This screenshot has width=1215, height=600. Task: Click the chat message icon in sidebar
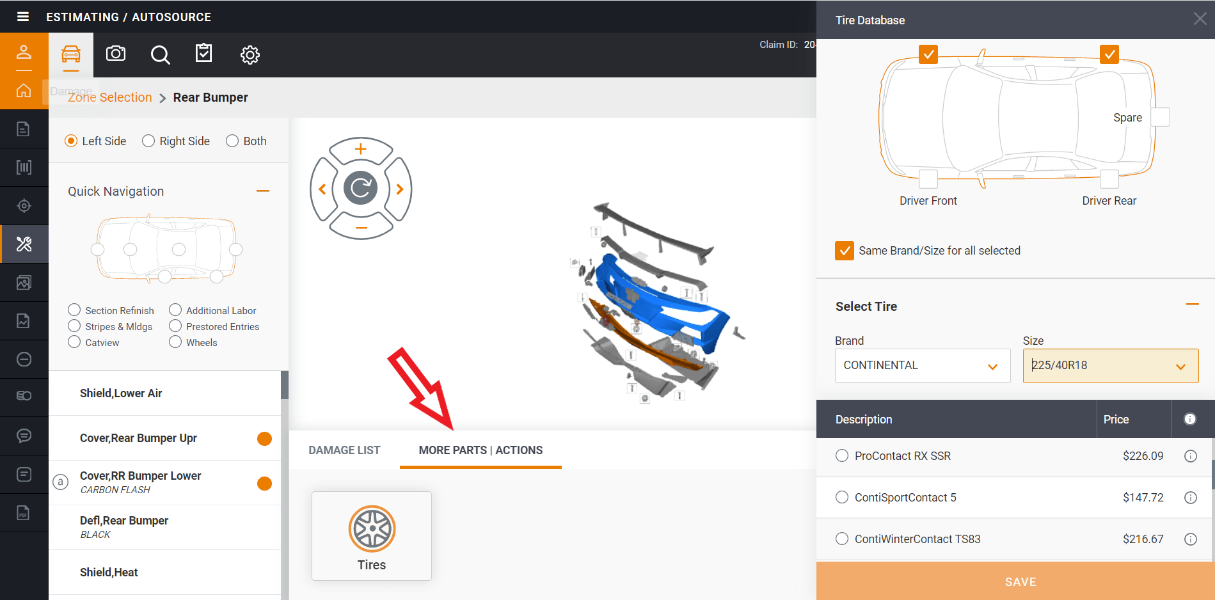[x=24, y=436]
